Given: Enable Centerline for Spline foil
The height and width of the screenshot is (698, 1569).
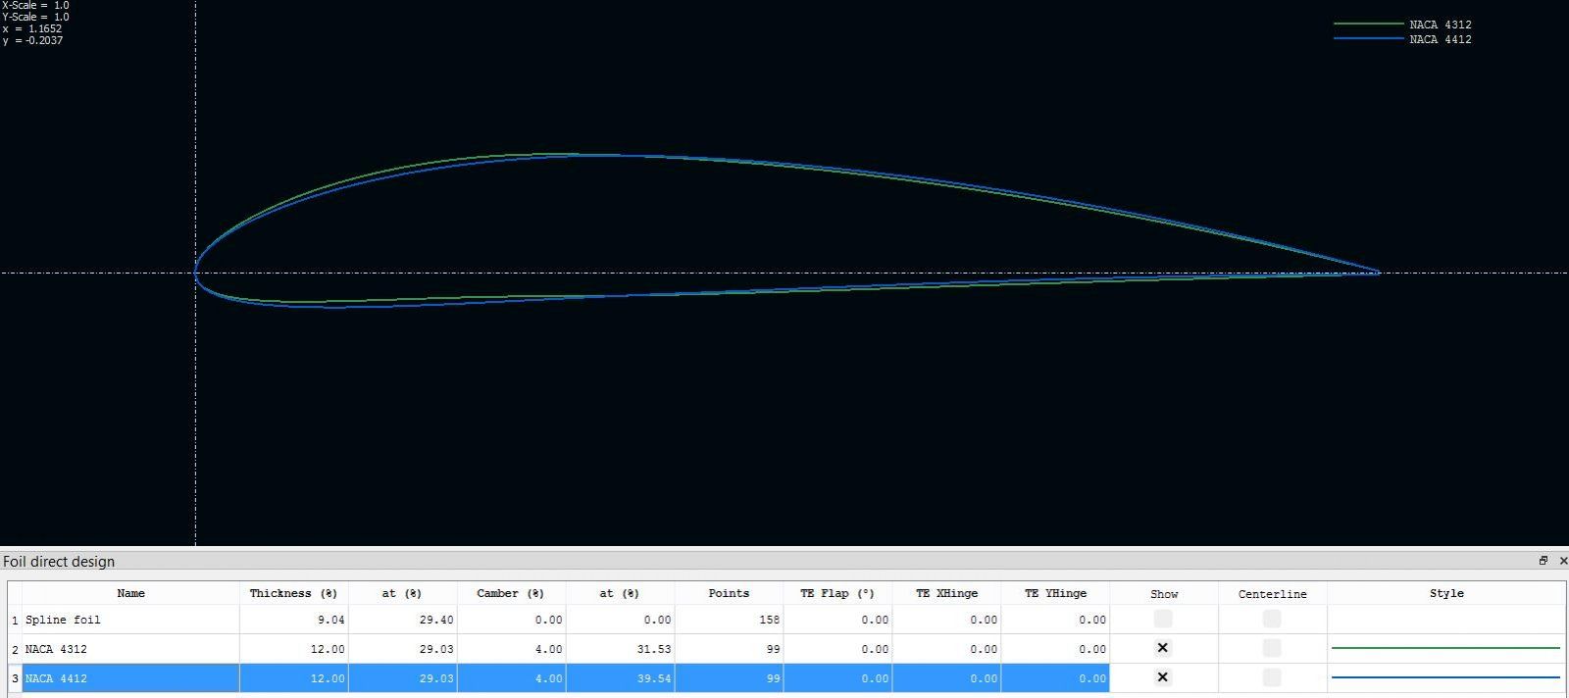Looking at the screenshot, I should click(1272, 619).
